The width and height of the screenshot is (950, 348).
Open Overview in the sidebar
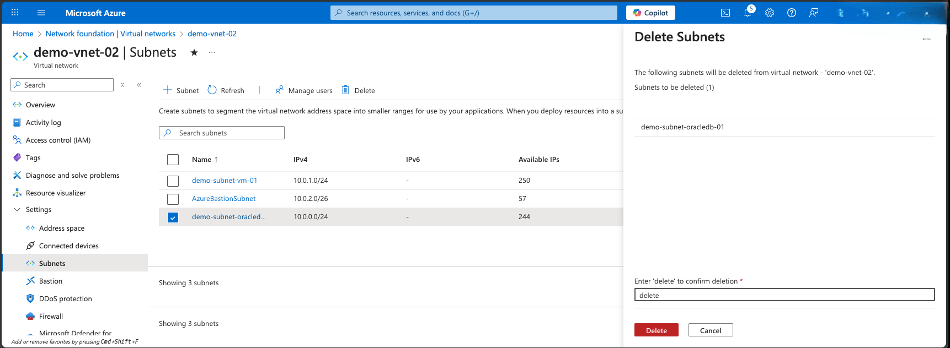[x=40, y=105]
